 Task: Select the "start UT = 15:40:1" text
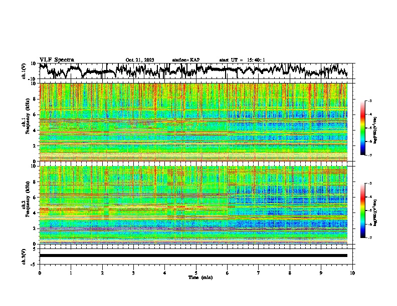[242, 60]
